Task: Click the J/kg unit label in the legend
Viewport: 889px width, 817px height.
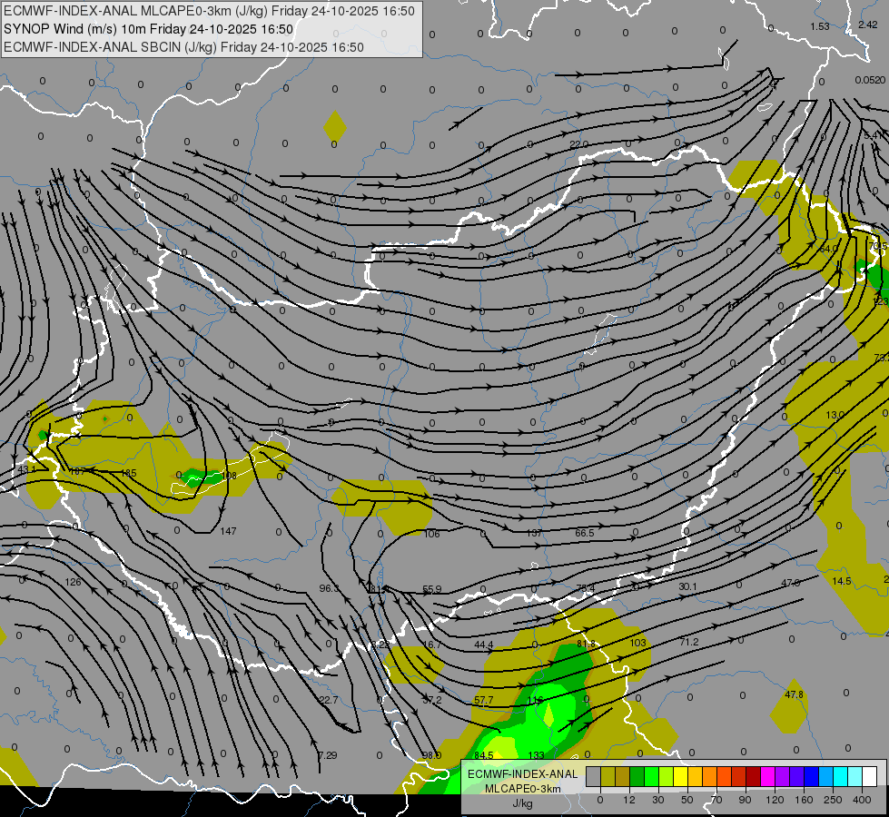Action: click(x=522, y=803)
